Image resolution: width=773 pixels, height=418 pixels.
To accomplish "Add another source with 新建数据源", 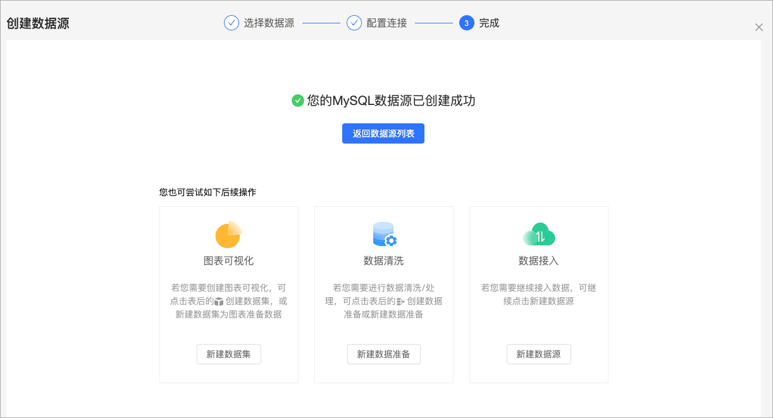I will (539, 354).
